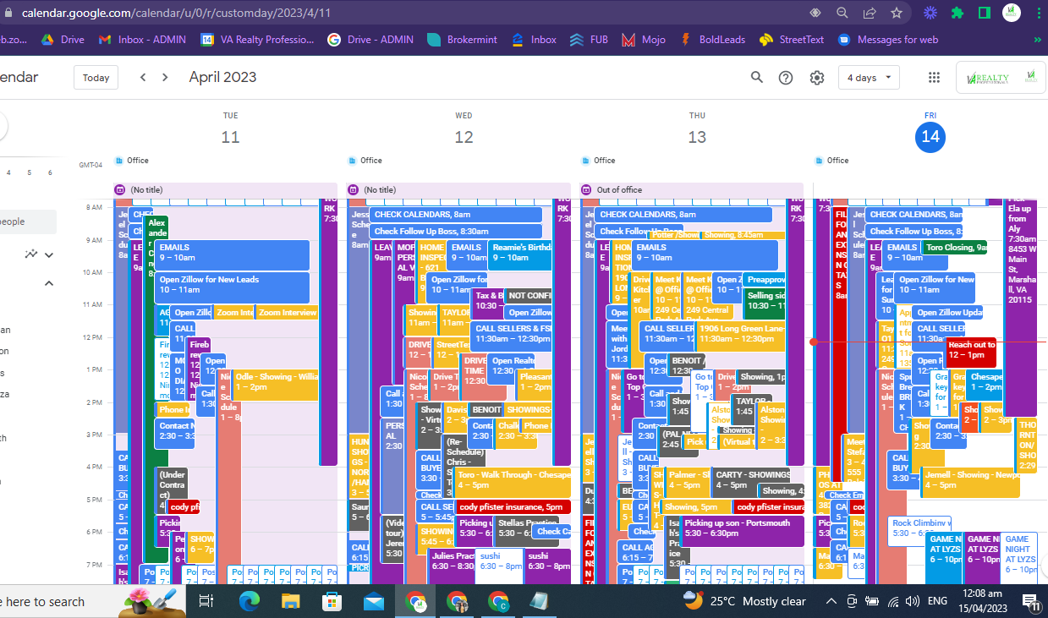
Task: Open Toro - Walk Through event
Action: pyautogui.click(x=513, y=482)
